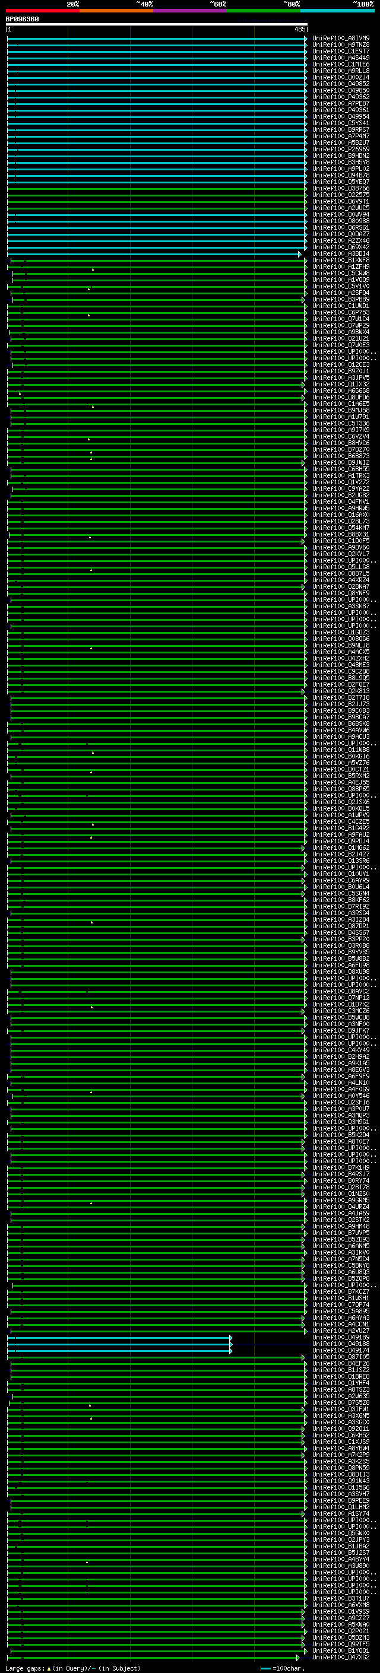Select the UniRef100_O80988 label
The width and height of the screenshot is (380, 1673).
tap(341, 221)
